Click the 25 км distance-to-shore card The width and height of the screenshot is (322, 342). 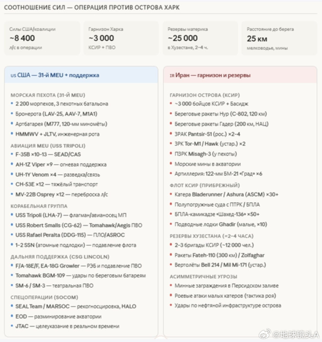coord(279,38)
